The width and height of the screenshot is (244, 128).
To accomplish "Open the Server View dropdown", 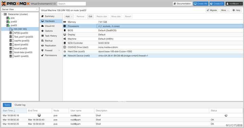I will coord(20,9).
